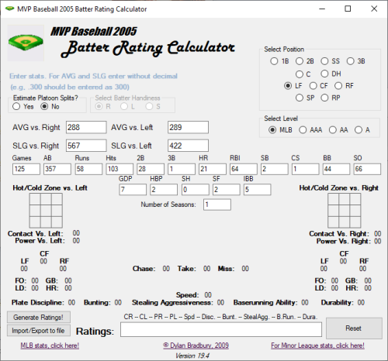Click the Ratings output text box

pos(221,329)
